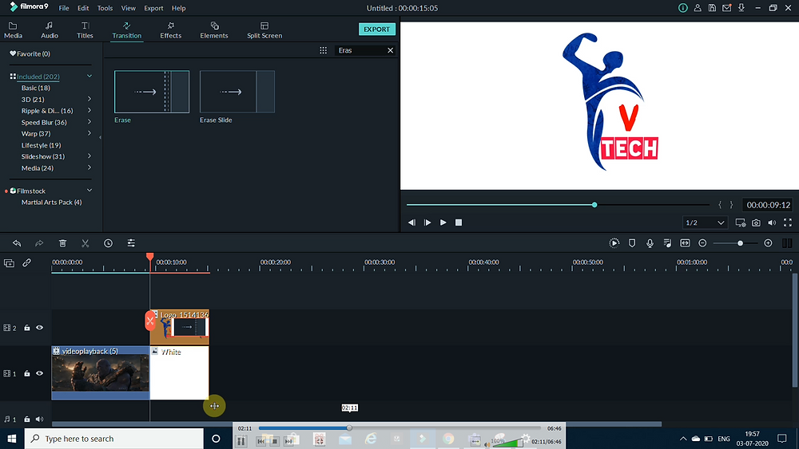Open the audio mixer icon
799x449 pixels.
(667, 243)
